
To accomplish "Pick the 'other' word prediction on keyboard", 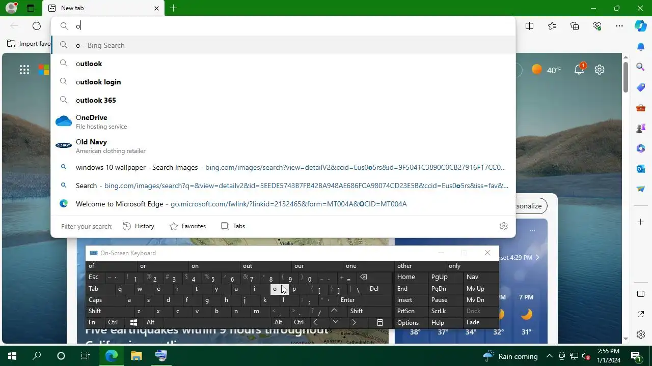I will [x=420, y=266].
